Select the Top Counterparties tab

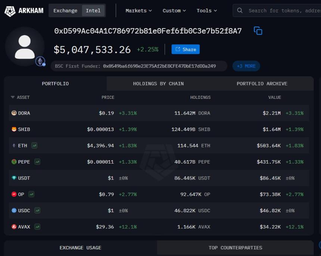point(235,248)
